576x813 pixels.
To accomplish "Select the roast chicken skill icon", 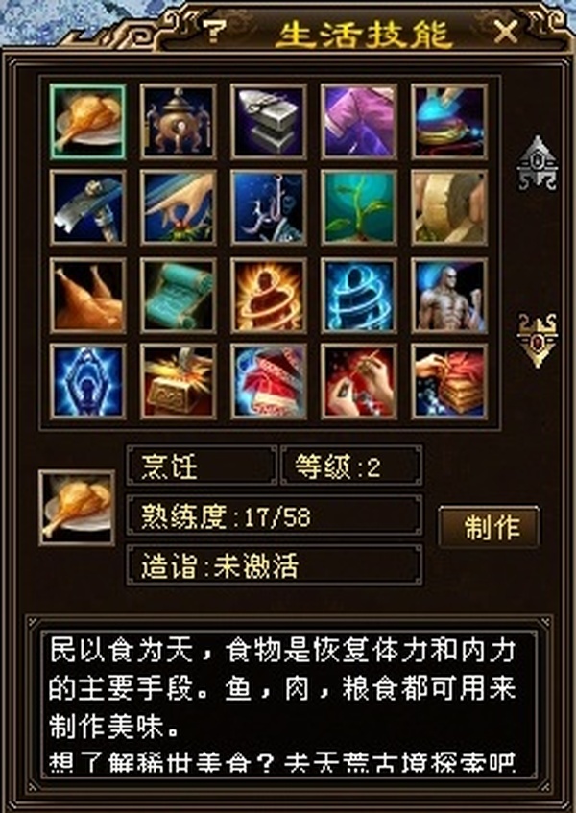I will click(87, 296).
